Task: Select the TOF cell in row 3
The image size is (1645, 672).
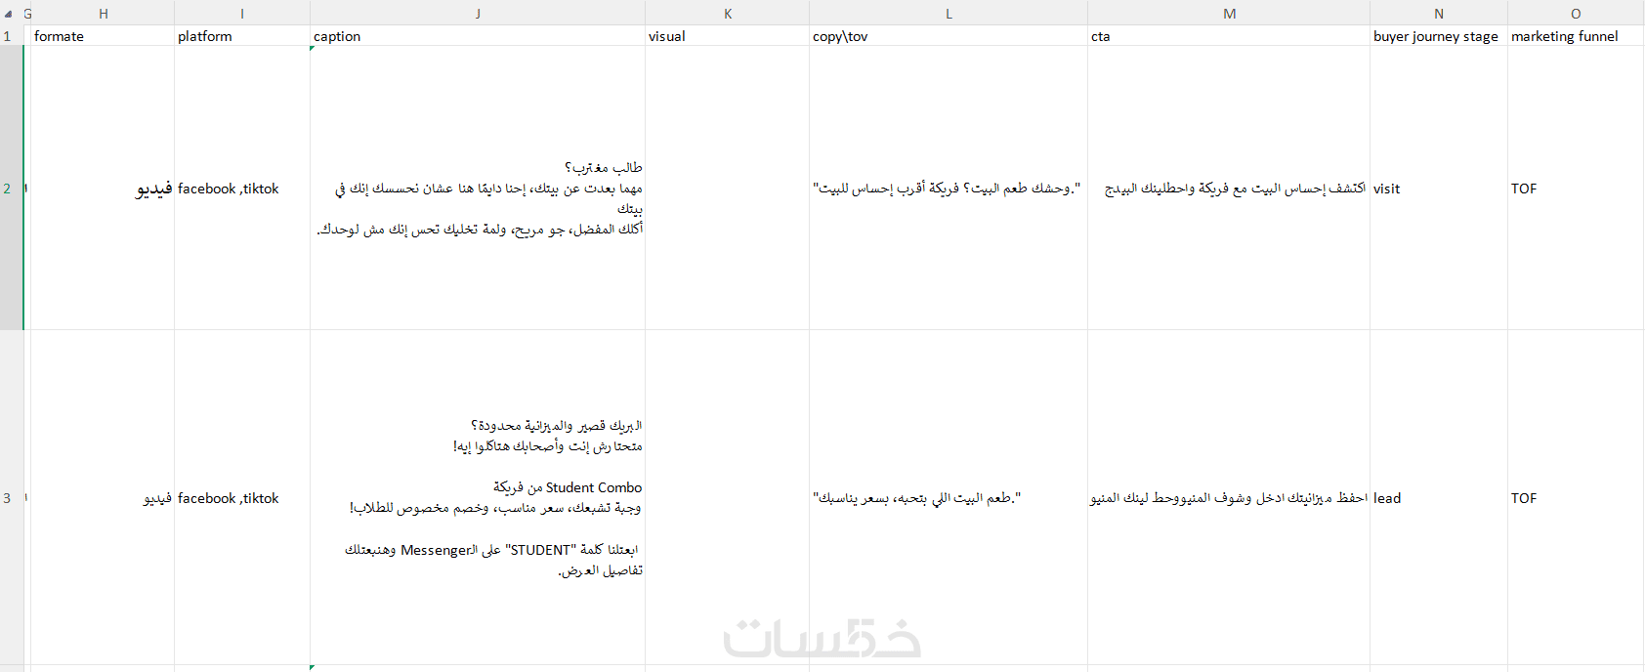Action: 1576,498
